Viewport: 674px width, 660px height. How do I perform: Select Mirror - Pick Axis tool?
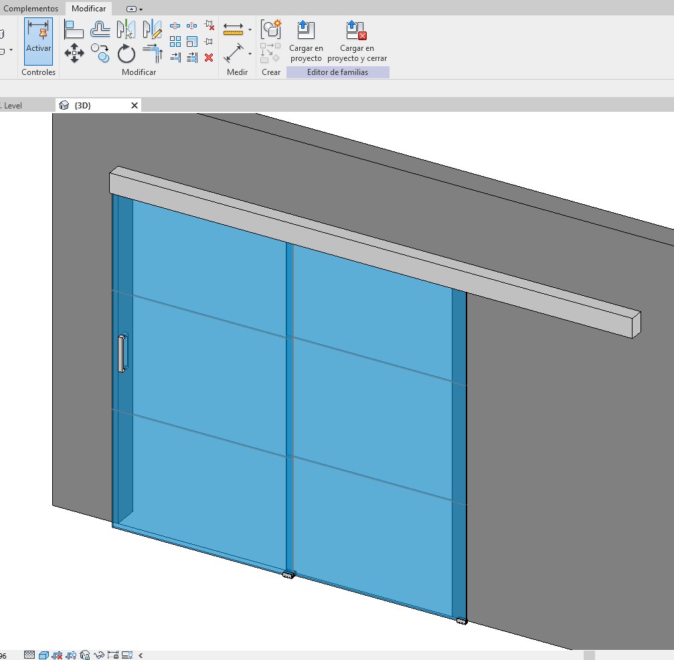(x=126, y=29)
